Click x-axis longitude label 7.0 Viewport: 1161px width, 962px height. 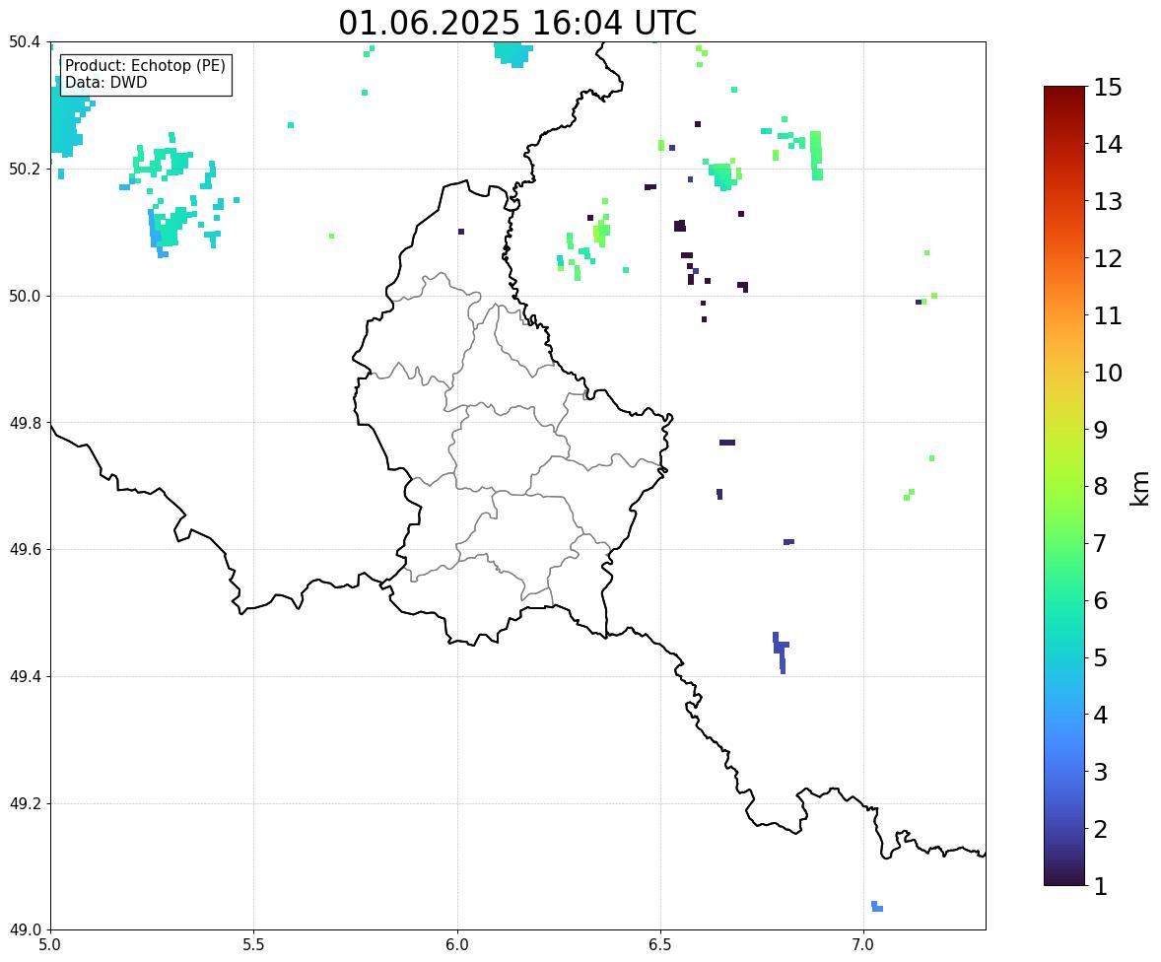point(864,945)
